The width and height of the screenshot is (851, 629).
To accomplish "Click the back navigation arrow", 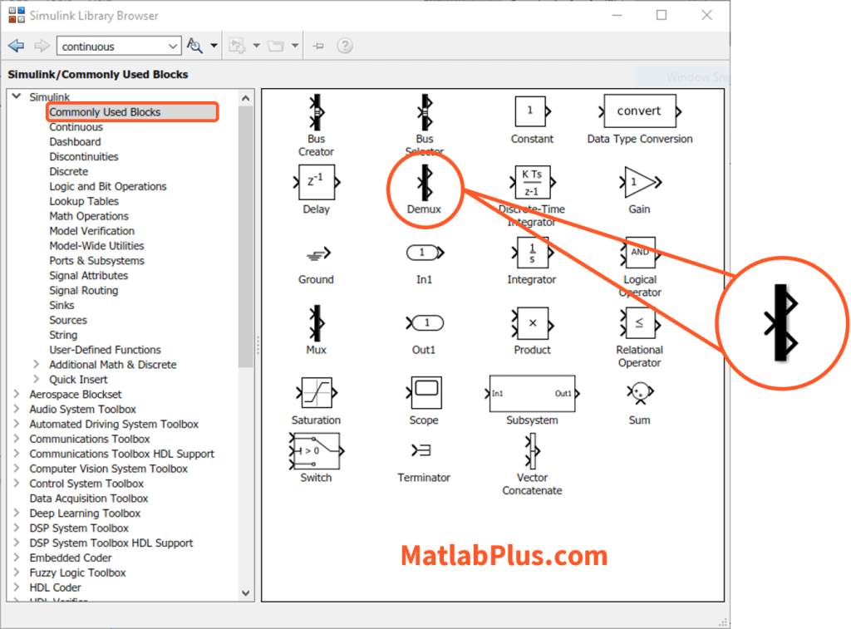I will tap(16, 46).
